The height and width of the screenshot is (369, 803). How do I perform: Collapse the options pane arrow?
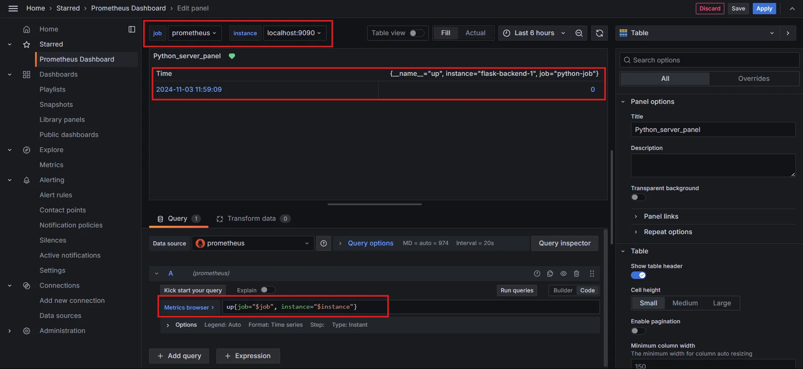click(788, 33)
